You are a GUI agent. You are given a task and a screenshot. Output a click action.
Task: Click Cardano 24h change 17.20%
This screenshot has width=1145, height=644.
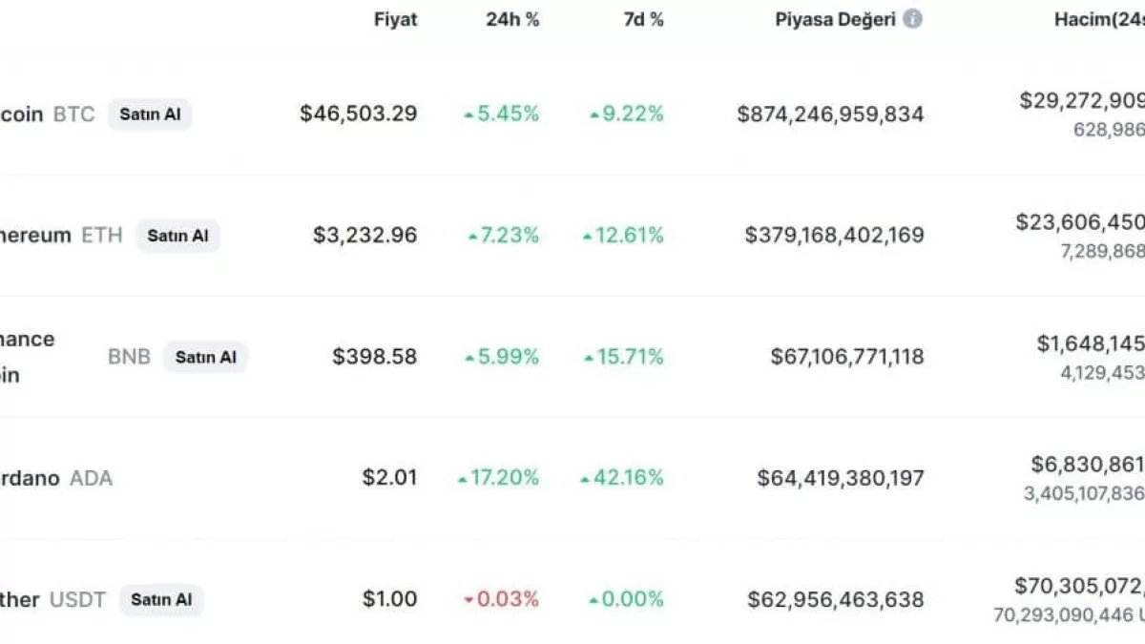pos(499,479)
